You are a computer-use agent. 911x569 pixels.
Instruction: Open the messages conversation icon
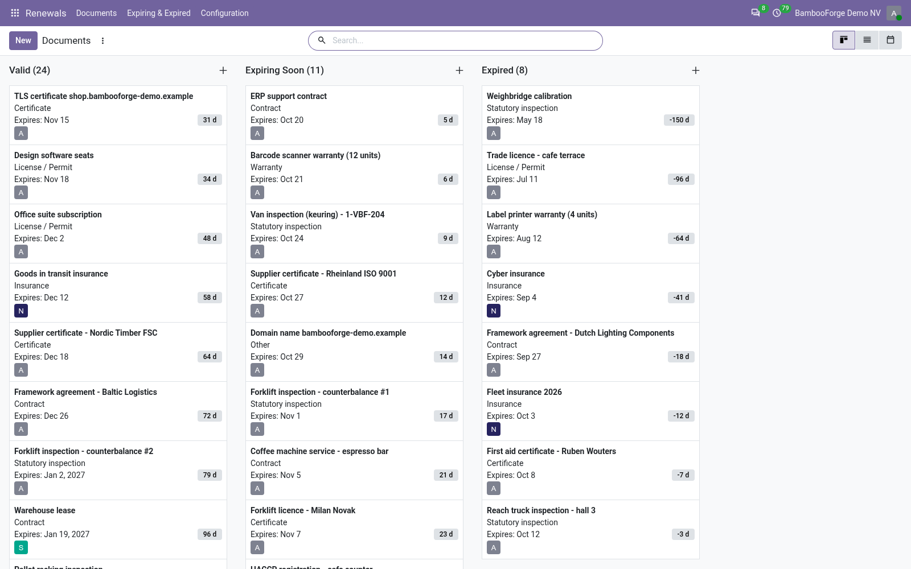[756, 13]
